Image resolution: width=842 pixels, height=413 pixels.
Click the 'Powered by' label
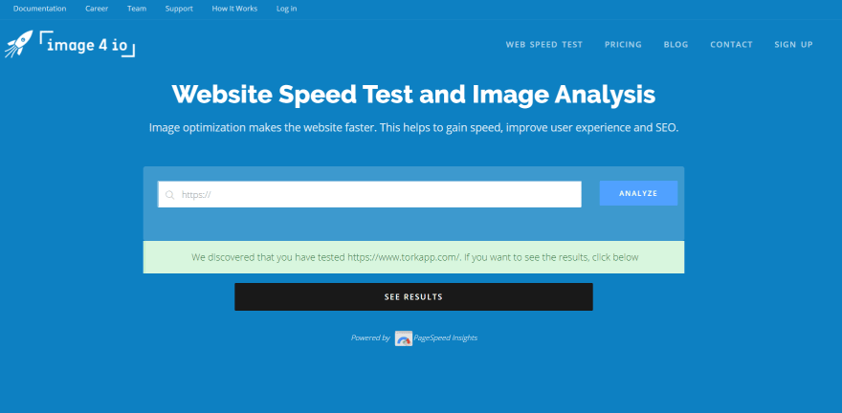pos(370,337)
